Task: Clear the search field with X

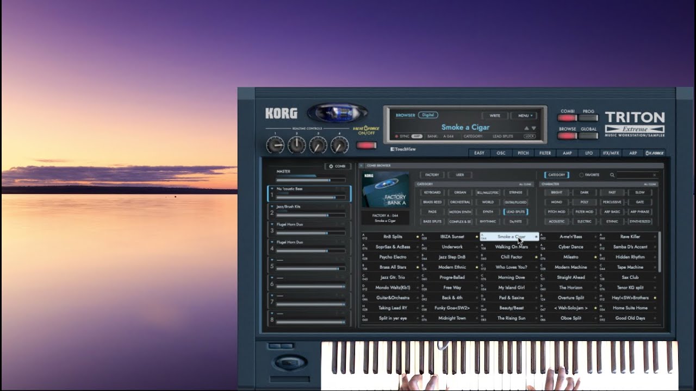Action: (x=654, y=175)
